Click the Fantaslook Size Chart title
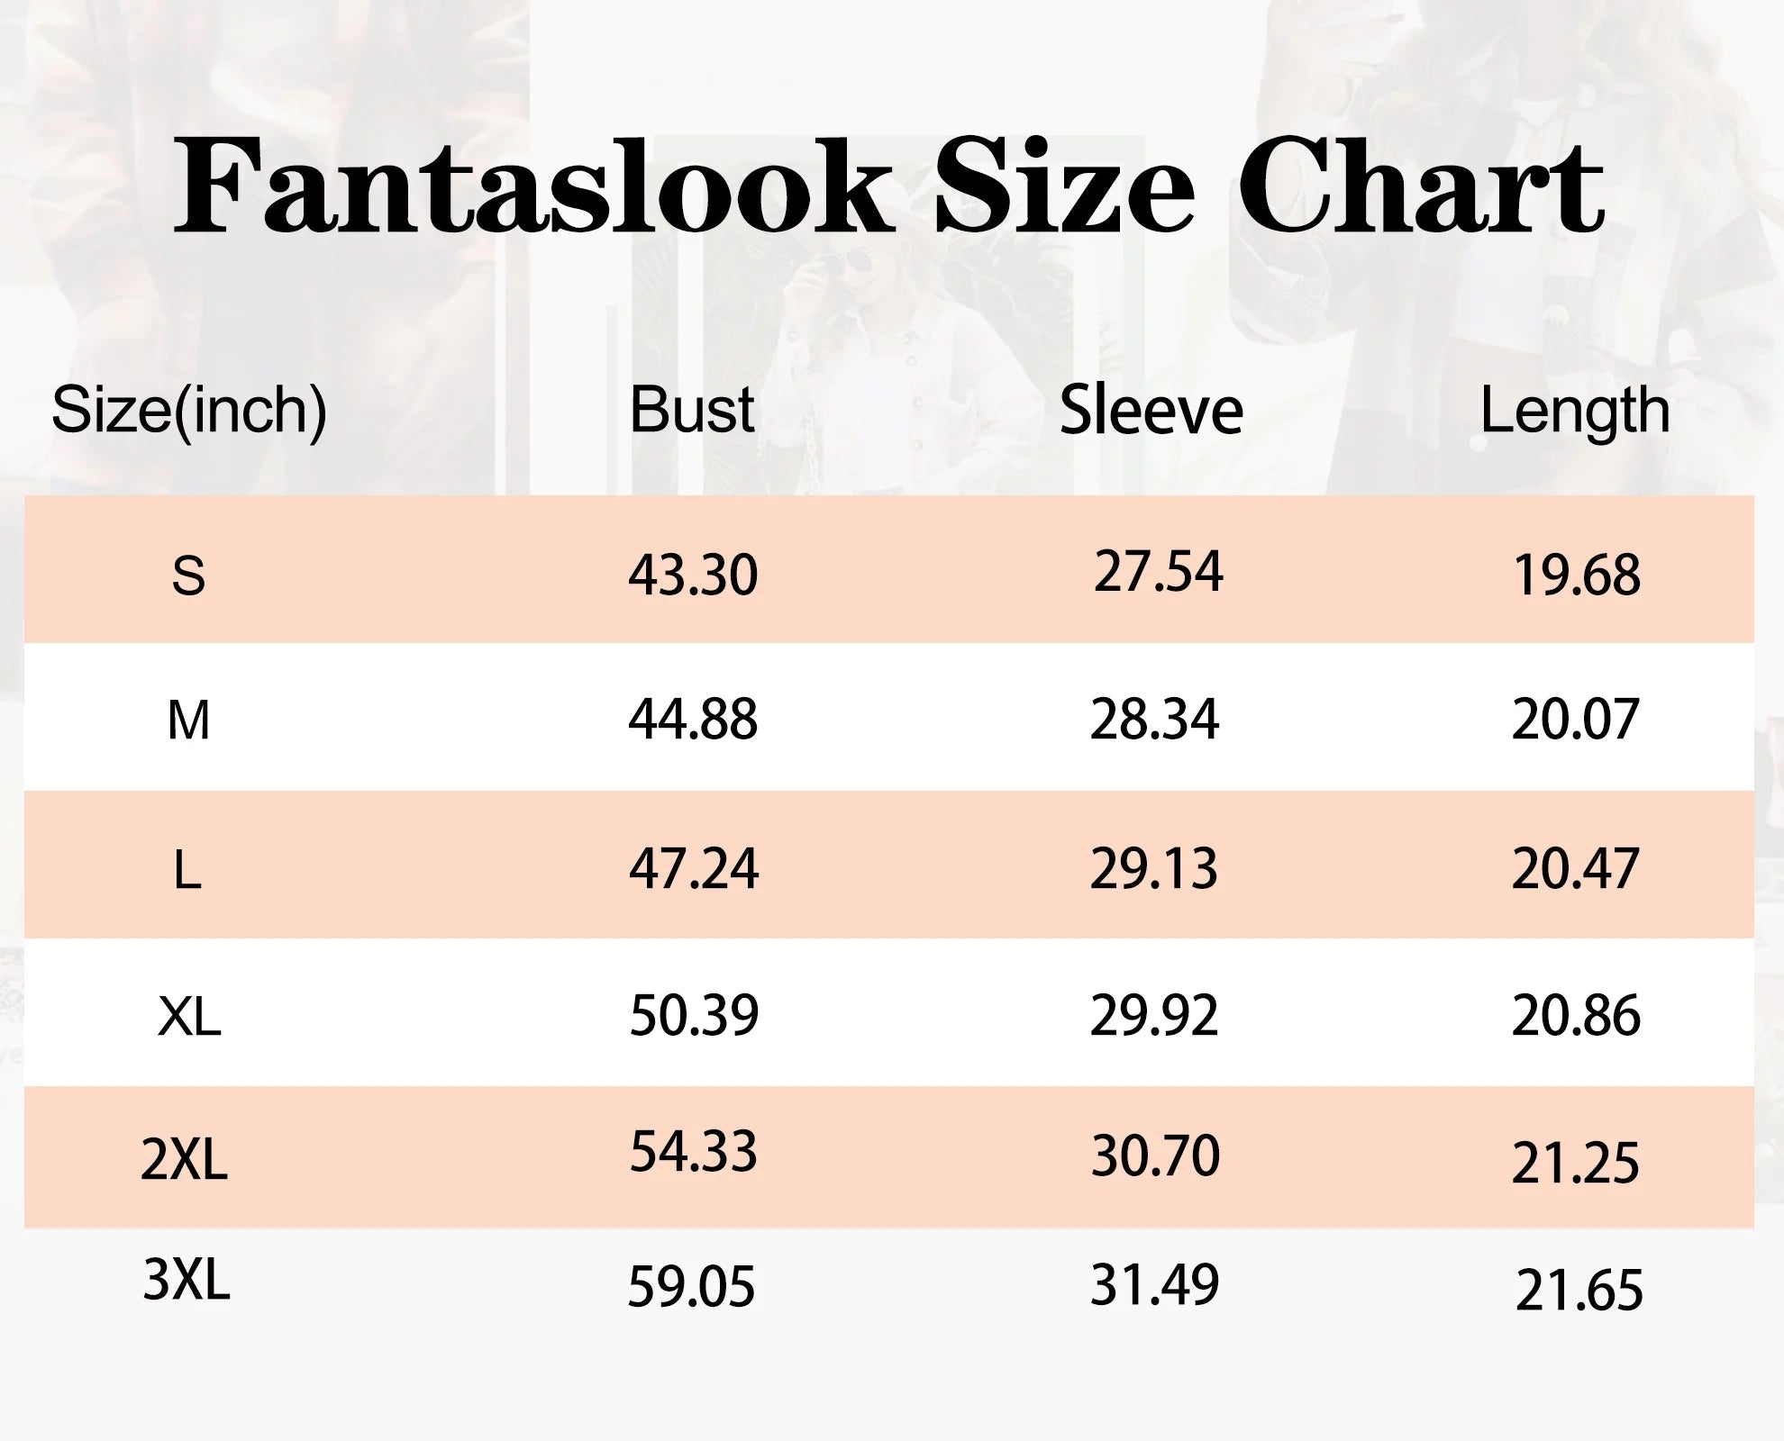Image resolution: width=1784 pixels, height=1441 pixels. click(x=888, y=187)
